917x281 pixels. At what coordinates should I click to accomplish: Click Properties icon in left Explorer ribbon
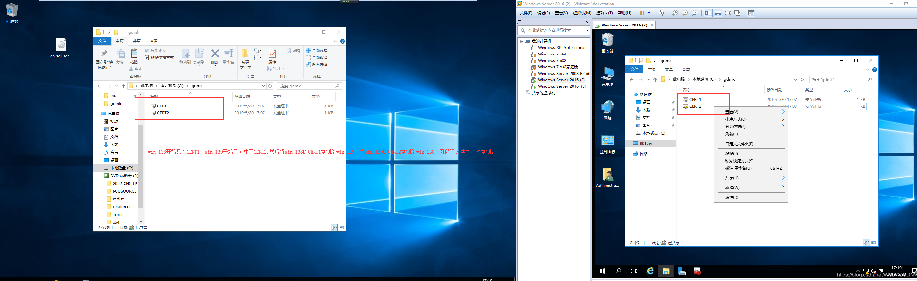tap(272, 54)
